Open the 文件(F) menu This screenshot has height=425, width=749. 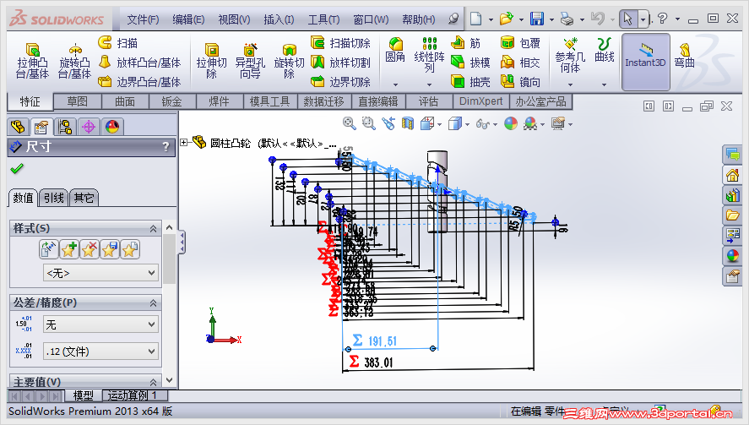click(x=143, y=19)
